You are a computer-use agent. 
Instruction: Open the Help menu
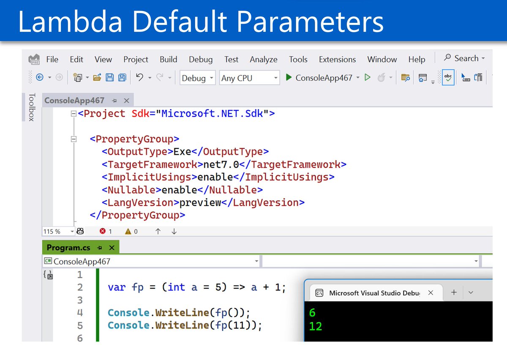[x=417, y=60]
